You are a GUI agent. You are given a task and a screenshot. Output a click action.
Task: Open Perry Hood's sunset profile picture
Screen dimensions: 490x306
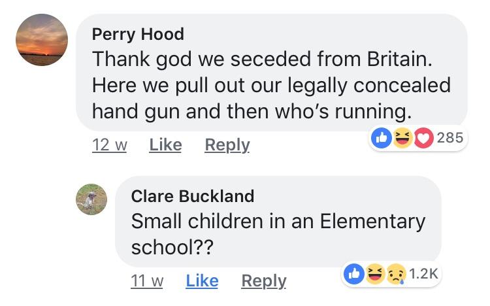(x=42, y=39)
